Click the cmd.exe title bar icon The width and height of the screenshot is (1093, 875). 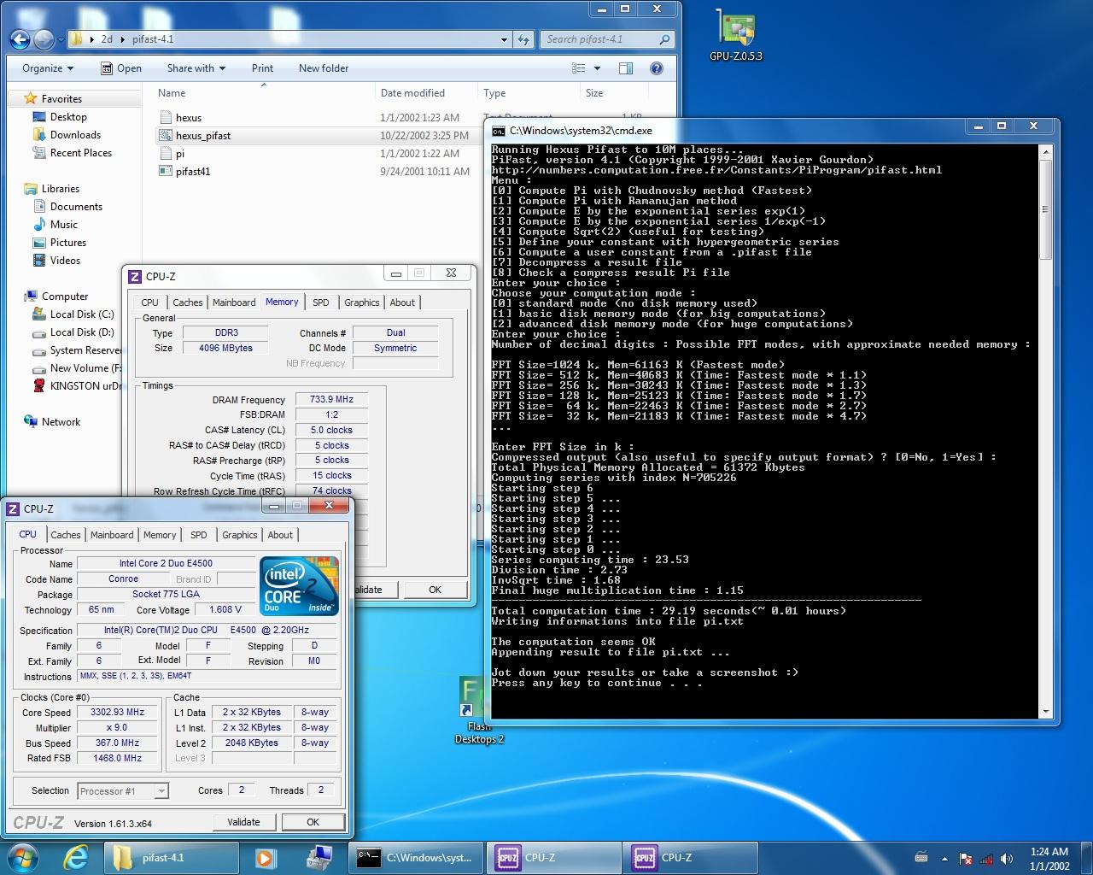point(498,131)
